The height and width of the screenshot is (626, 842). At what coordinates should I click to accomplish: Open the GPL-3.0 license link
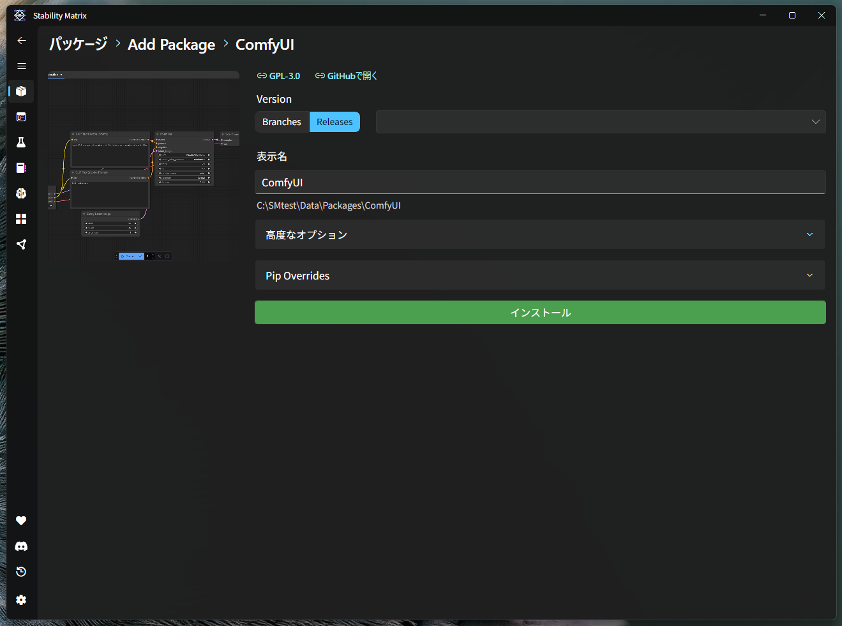click(278, 76)
